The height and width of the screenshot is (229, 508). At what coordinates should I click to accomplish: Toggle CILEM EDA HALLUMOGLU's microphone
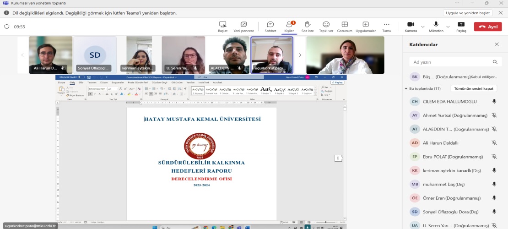[494, 102]
